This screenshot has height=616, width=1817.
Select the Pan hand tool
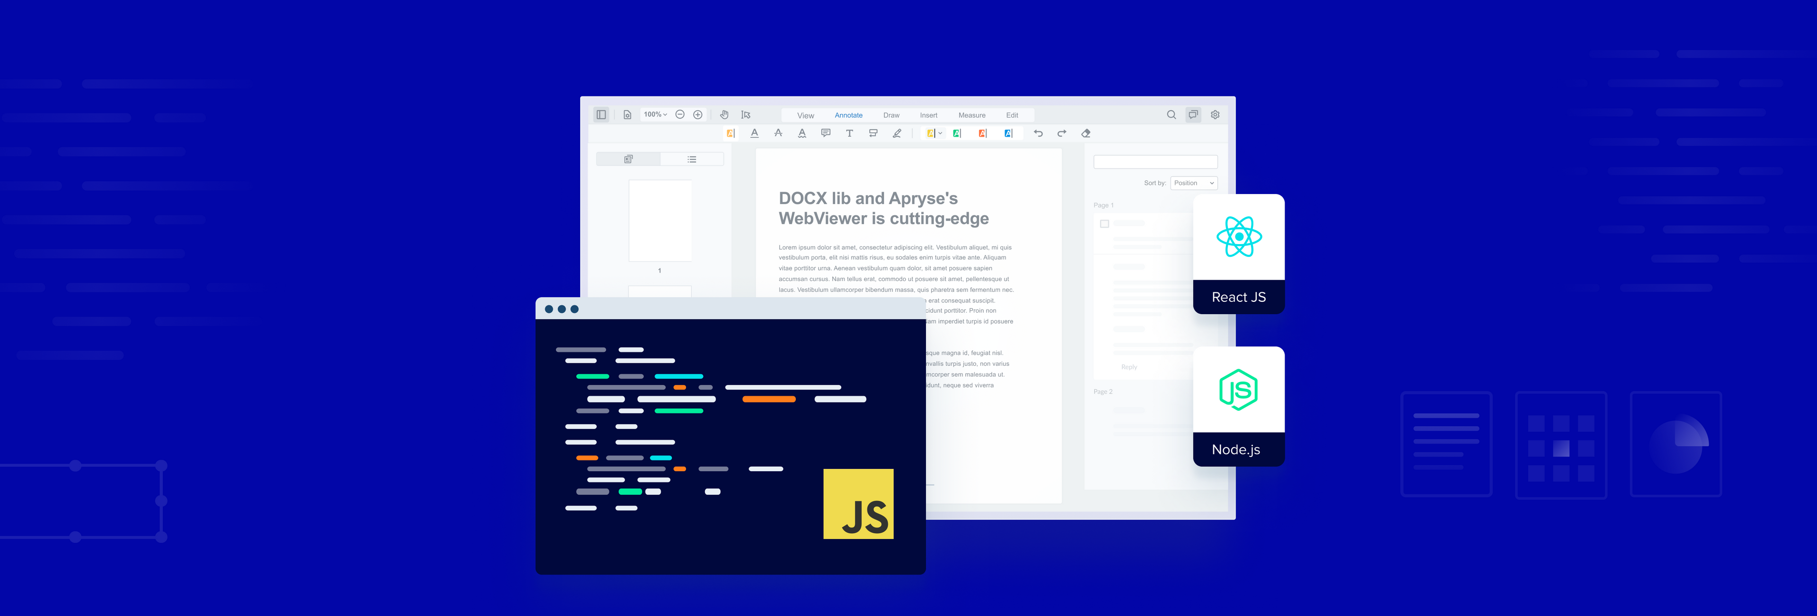pyautogui.click(x=723, y=114)
